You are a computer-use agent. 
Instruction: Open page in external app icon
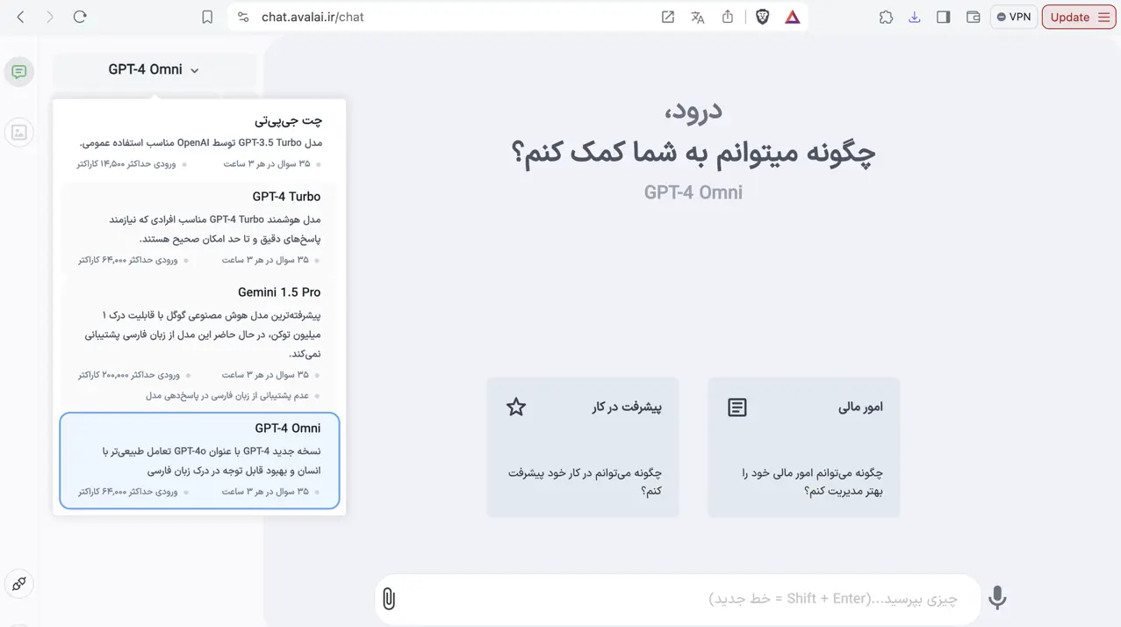[x=668, y=17]
